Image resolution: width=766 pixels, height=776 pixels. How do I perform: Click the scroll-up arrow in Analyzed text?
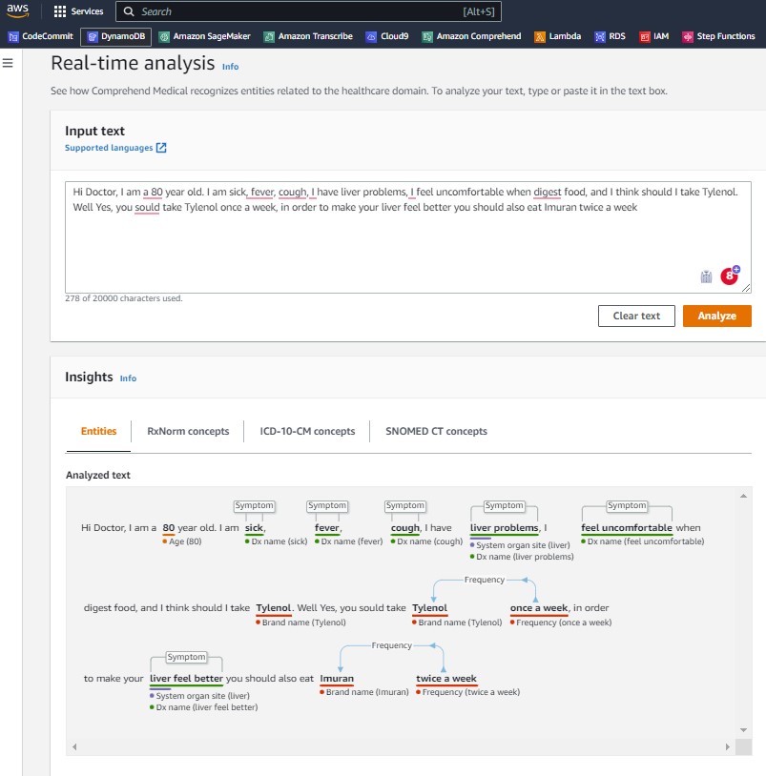point(743,496)
